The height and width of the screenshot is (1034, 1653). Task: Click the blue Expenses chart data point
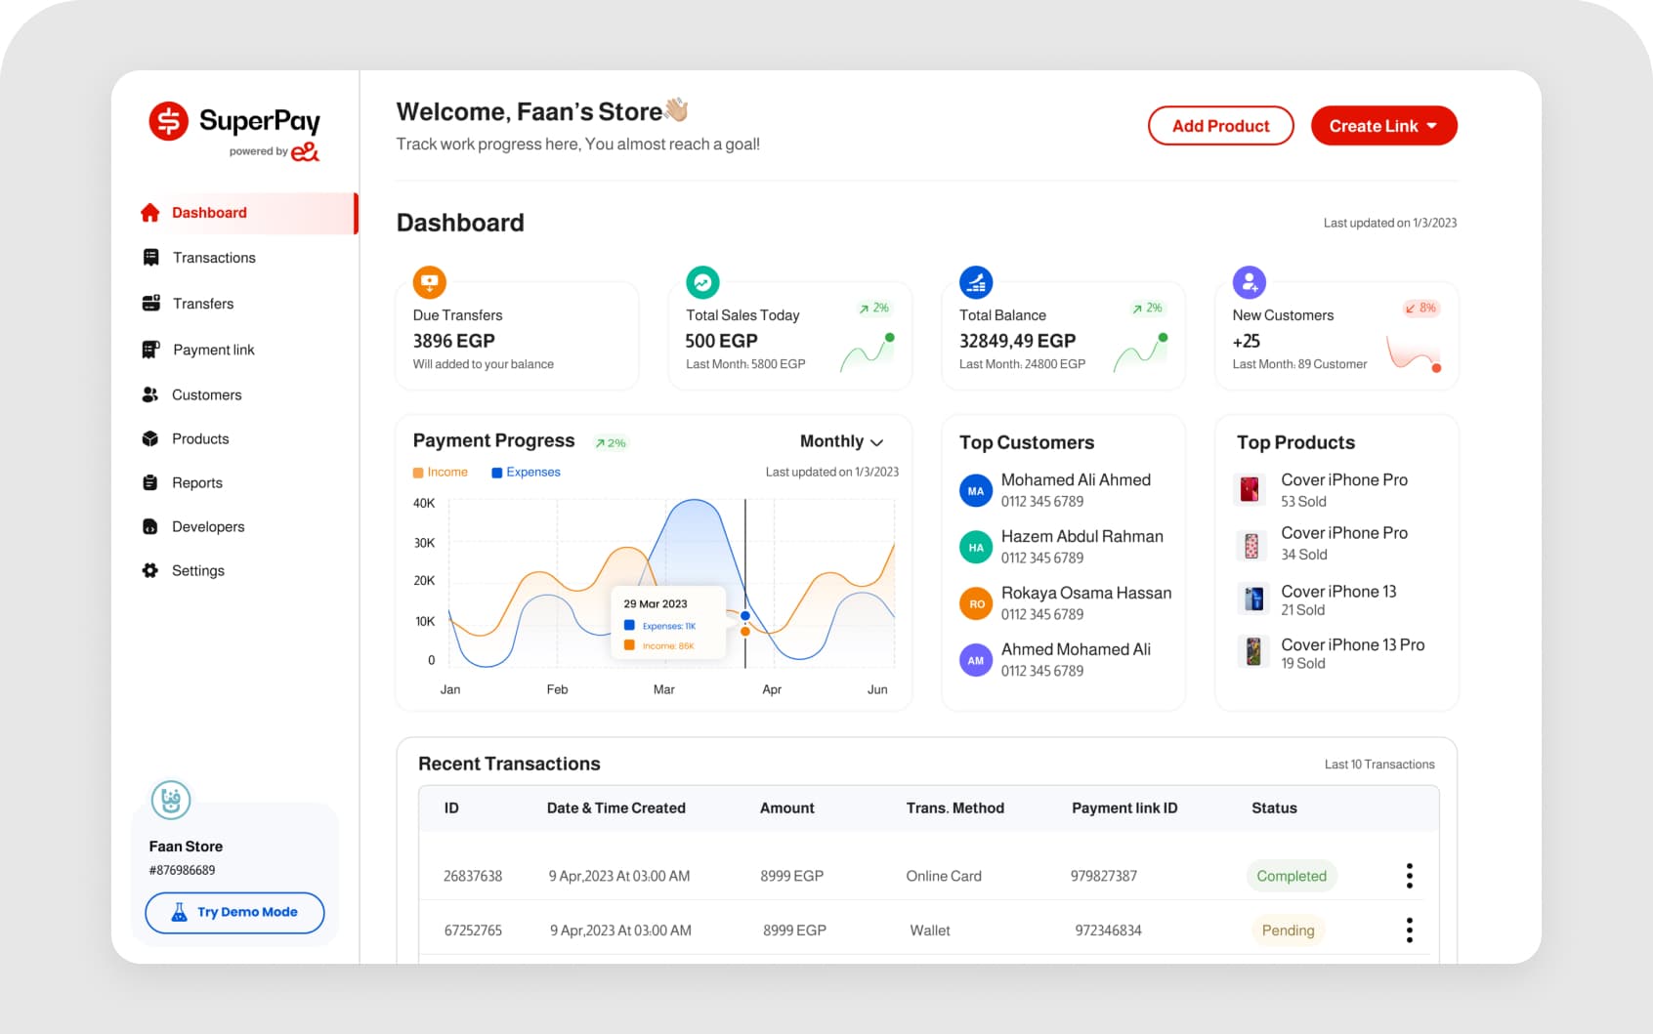tap(745, 616)
